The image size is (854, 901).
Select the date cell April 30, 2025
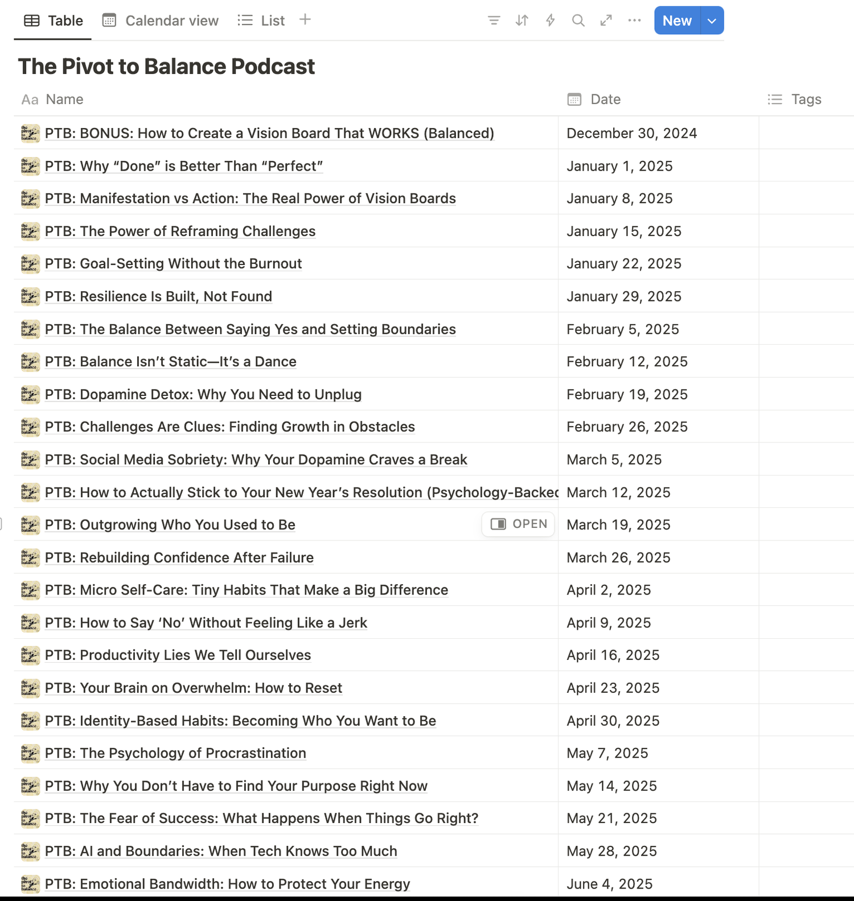click(659, 721)
